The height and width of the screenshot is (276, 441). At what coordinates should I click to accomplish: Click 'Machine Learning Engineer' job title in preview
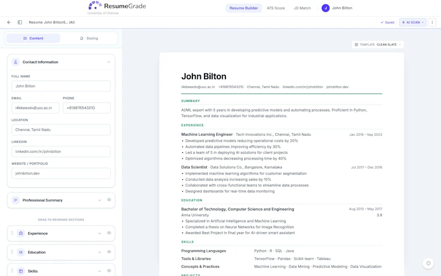[x=207, y=134]
